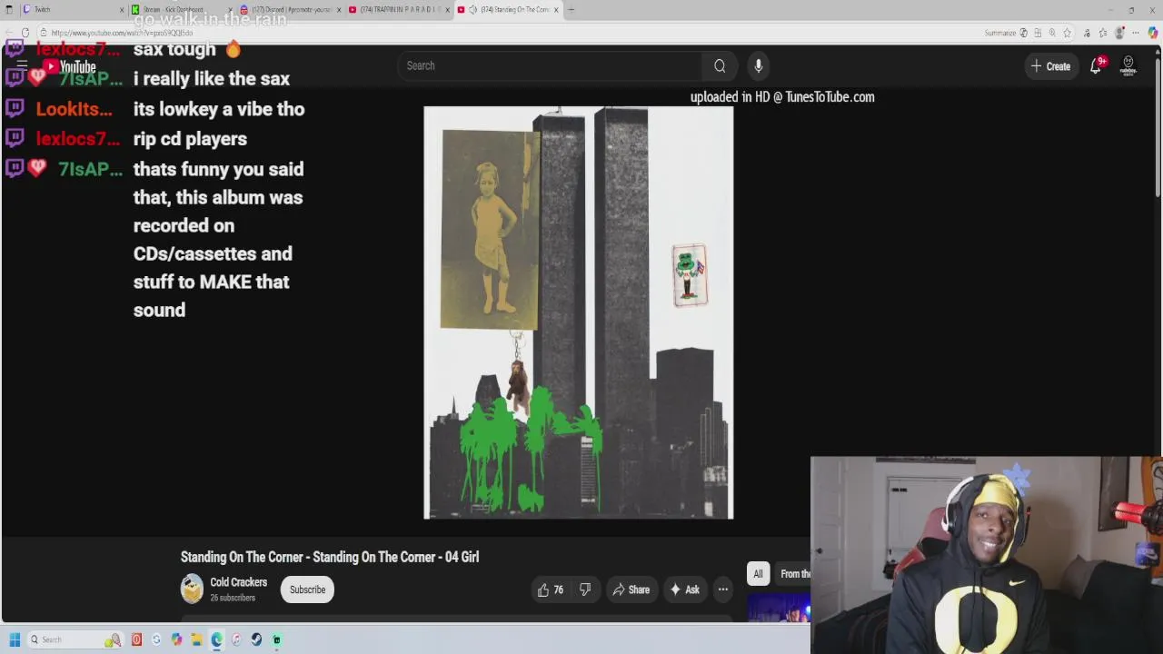Open a new browser tab
The height and width of the screenshot is (654, 1163).
[x=571, y=9]
